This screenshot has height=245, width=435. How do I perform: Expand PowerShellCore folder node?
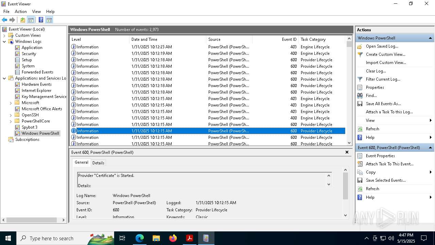11,121
